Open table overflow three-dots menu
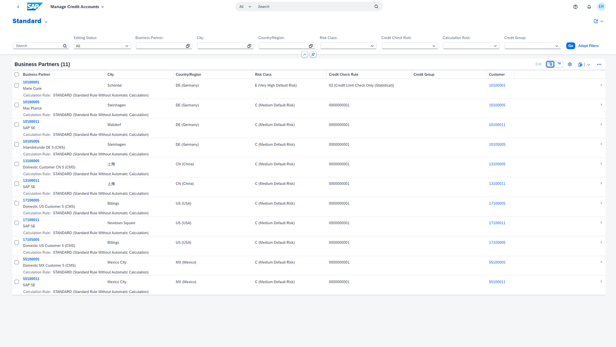616x347 pixels. pyautogui.click(x=599, y=65)
